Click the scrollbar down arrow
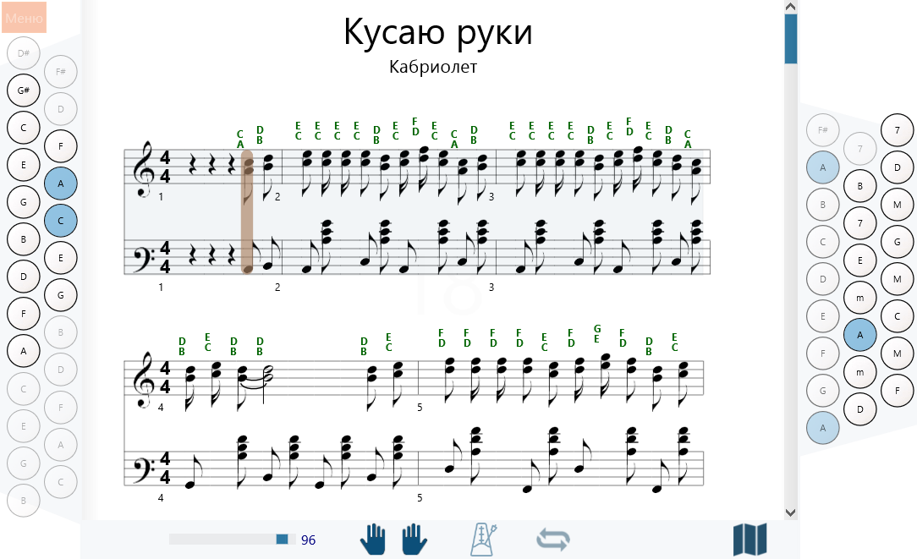 [x=791, y=512]
